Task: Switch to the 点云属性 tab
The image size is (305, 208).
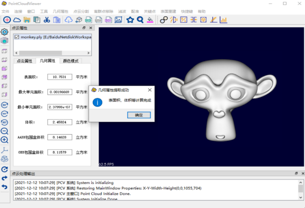Action: pos(25,61)
